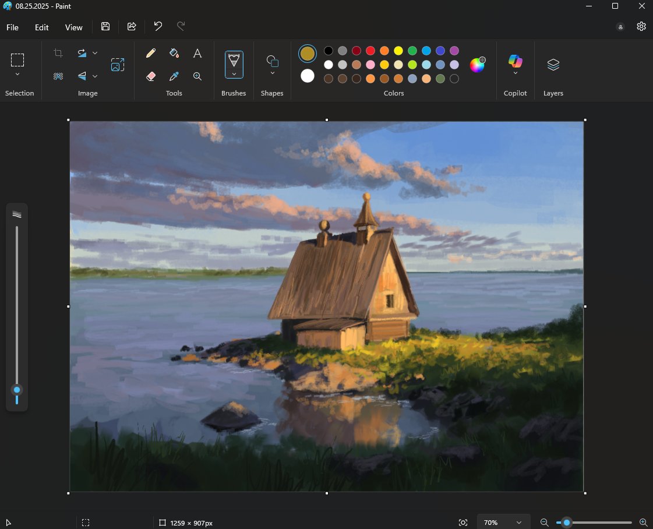Open the Shapes gallery
Screen dimensions: 653x529
click(273, 61)
